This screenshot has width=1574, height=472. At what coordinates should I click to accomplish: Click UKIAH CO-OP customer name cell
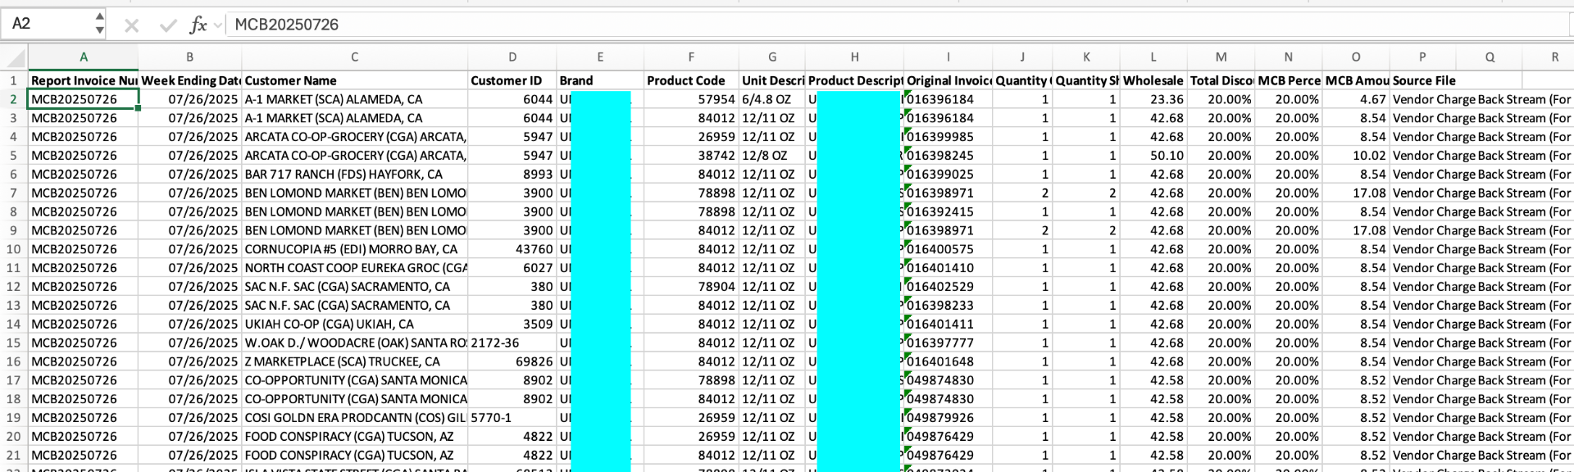(x=354, y=324)
